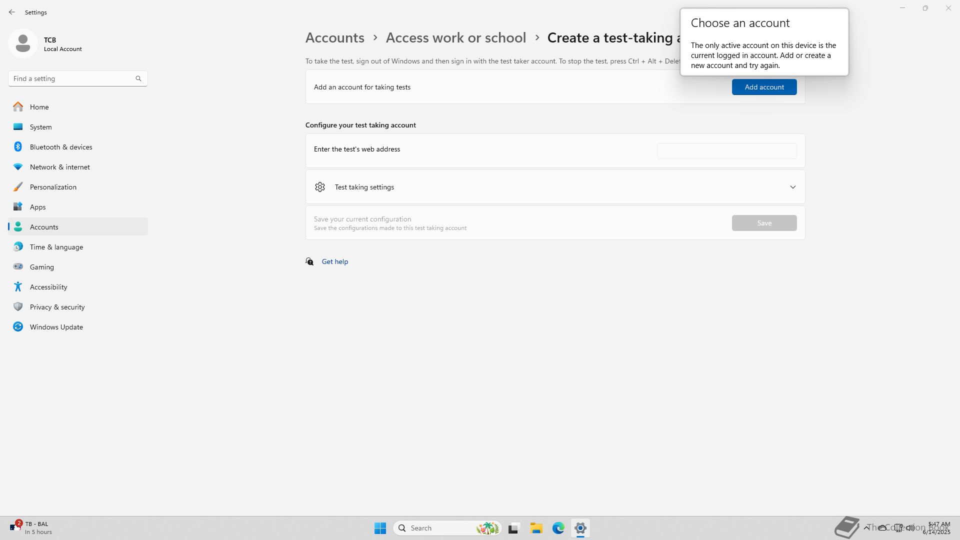Open Network & internet settings
The height and width of the screenshot is (540, 960).
click(x=59, y=167)
